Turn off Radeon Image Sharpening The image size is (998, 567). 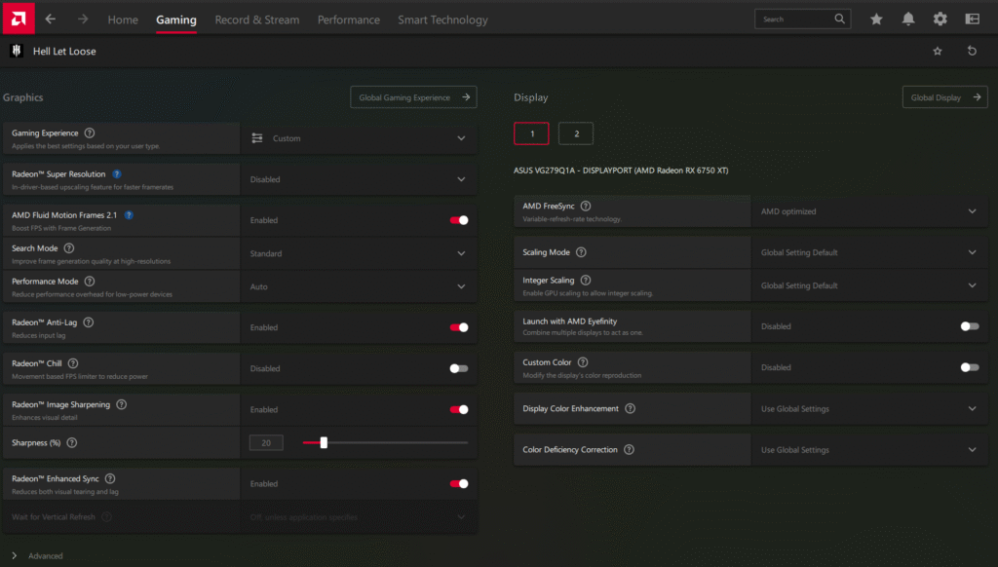coord(459,410)
